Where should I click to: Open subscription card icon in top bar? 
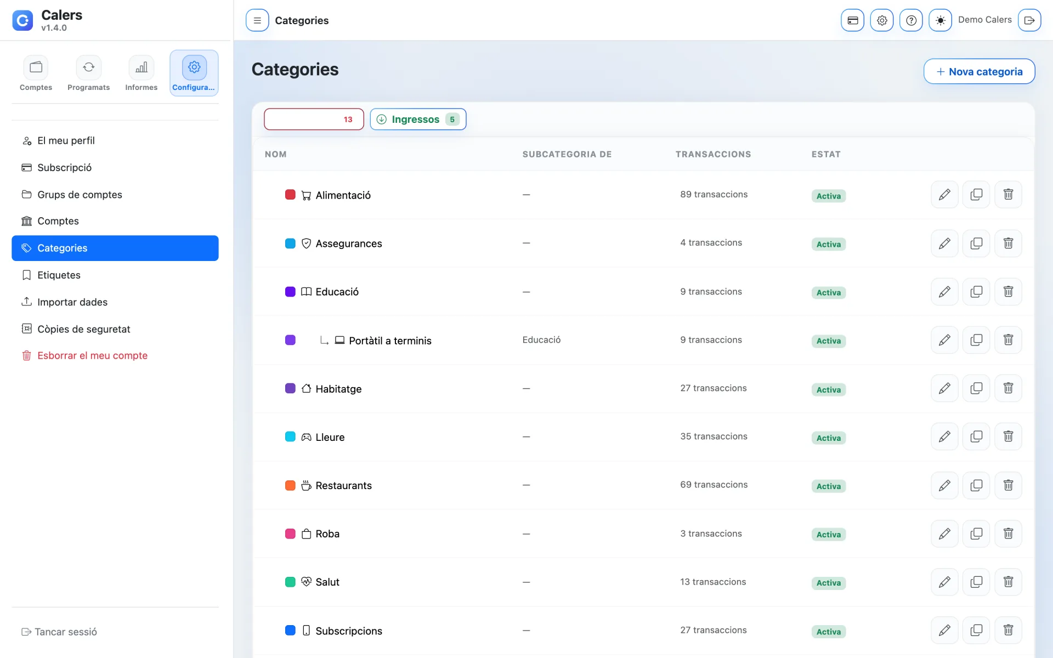(x=852, y=20)
